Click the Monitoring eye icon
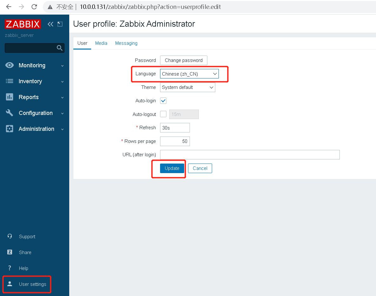Viewport: 376px width, 296px height. click(10, 65)
